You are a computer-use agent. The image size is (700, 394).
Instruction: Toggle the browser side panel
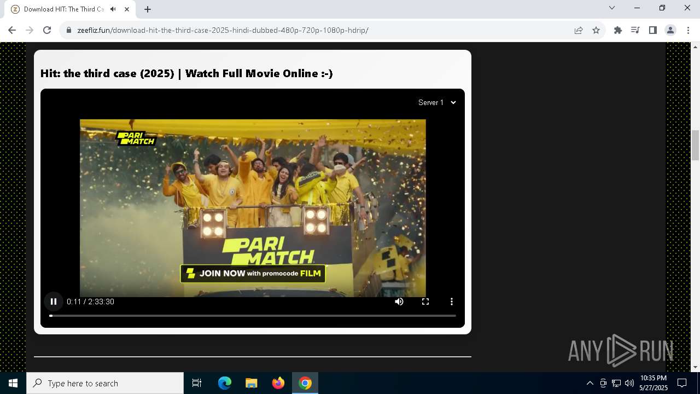coord(653,30)
